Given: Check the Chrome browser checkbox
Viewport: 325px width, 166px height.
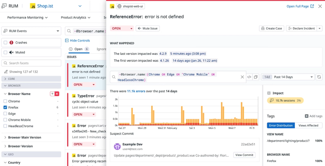Looking at the screenshot, I should pos(5,101).
